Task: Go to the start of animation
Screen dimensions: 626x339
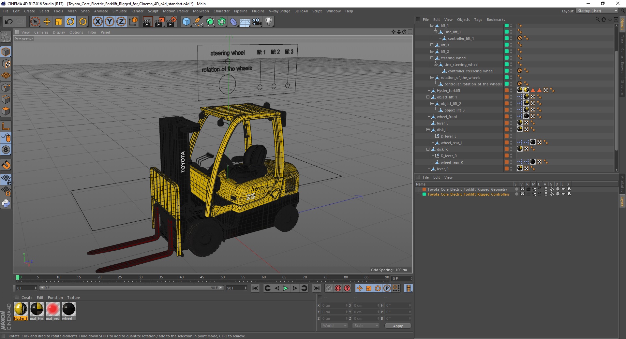Action: pyautogui.click(x=255, y=288)
